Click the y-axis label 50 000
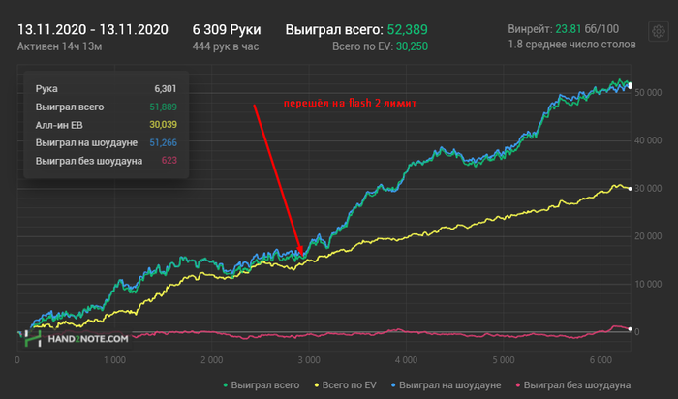Image resolution: width=678 pixels, height=399 pixels. pyautogui.click(x=648, y=93)
